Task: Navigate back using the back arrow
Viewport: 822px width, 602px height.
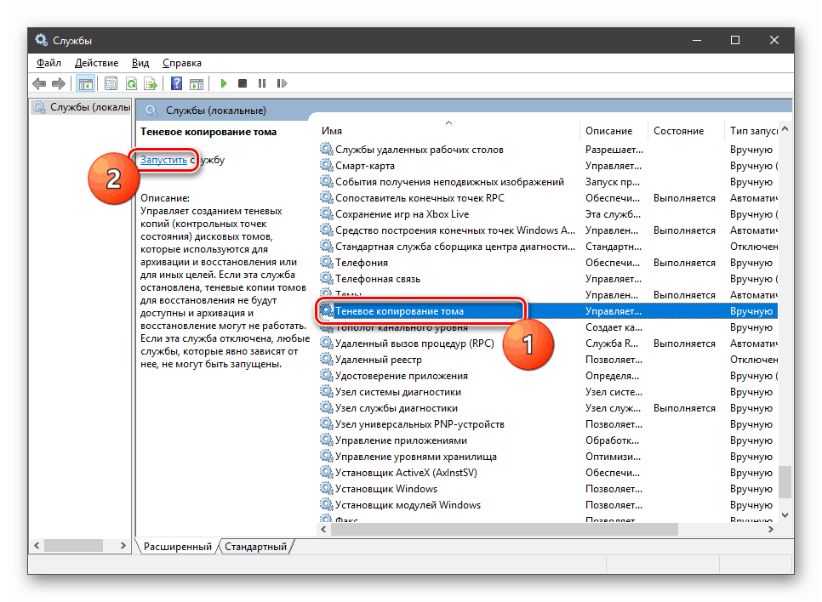Action: (39, 82)
